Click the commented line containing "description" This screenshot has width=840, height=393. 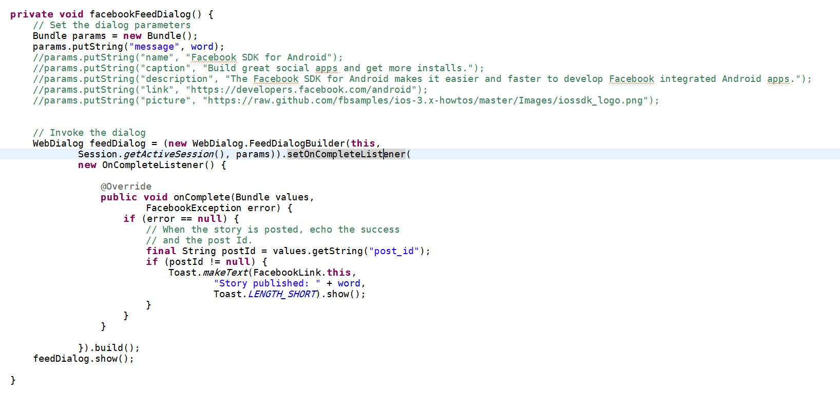pyautogui.click(x=422, y=79)
